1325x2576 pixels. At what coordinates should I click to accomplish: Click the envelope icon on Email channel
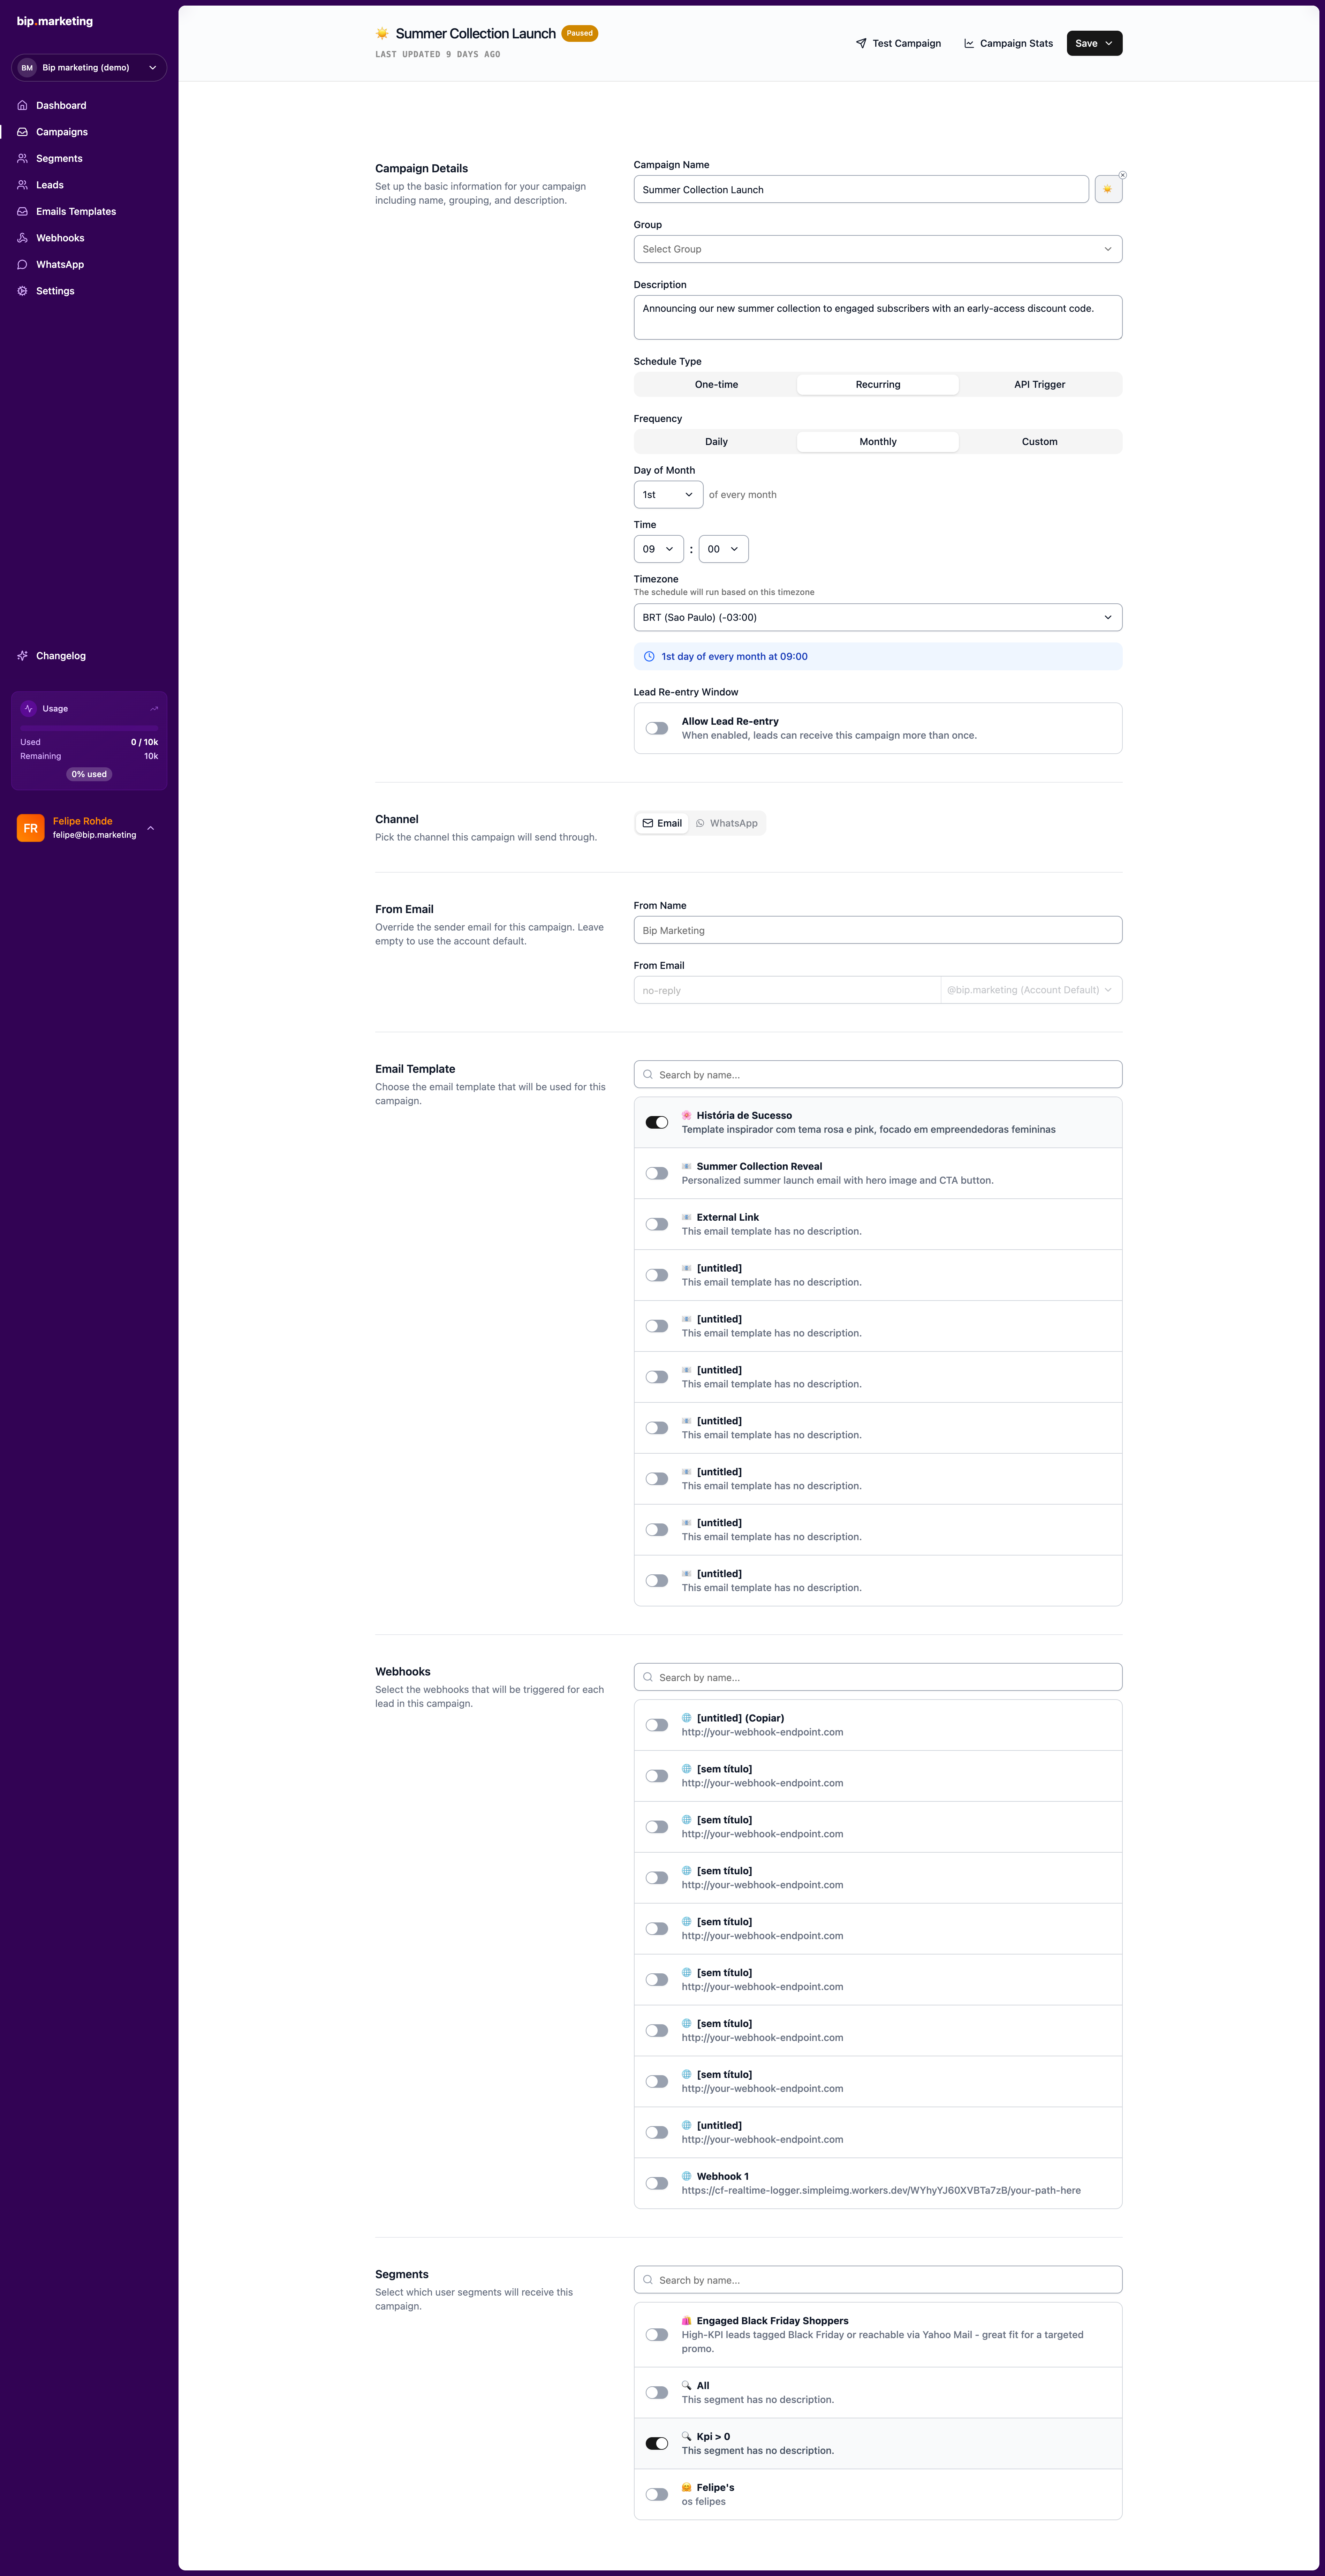point(648,823)
